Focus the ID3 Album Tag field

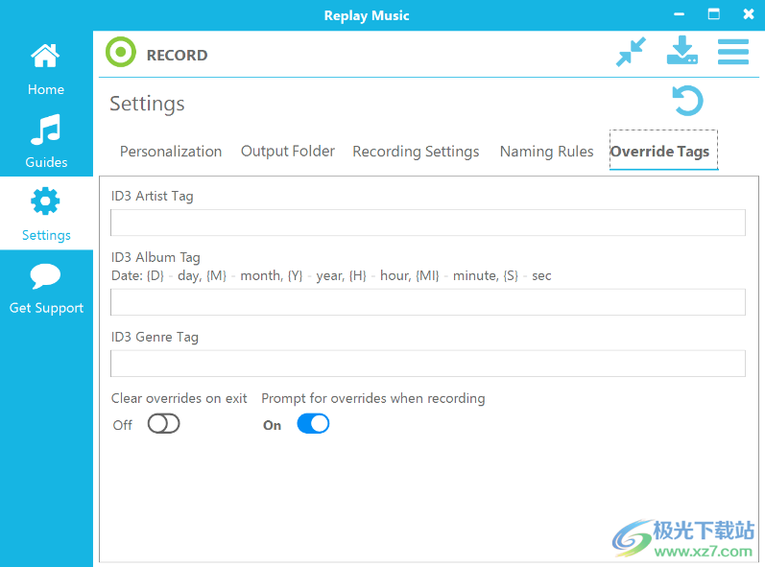pos(428,302)
